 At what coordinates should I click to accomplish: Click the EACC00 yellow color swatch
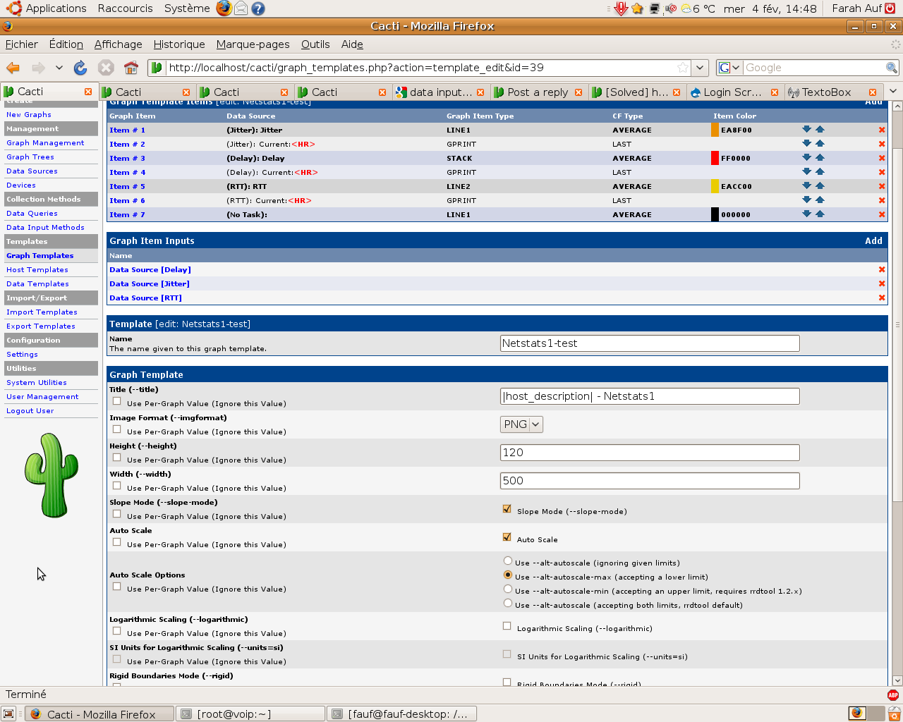pyautogui.click(x=715, y=186)
